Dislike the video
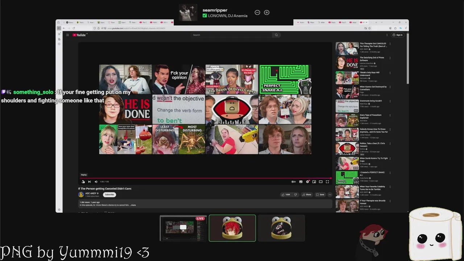 [295, 195]
